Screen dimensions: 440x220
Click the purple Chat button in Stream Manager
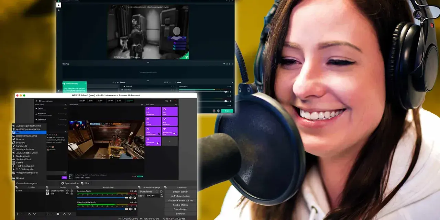(64, 177)
